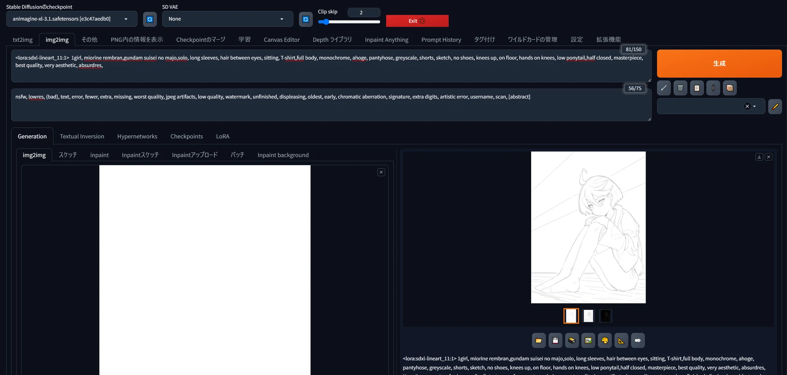Select the second white lineart gallery thumbnail
The image size is (787, 375).
(588, 316)
